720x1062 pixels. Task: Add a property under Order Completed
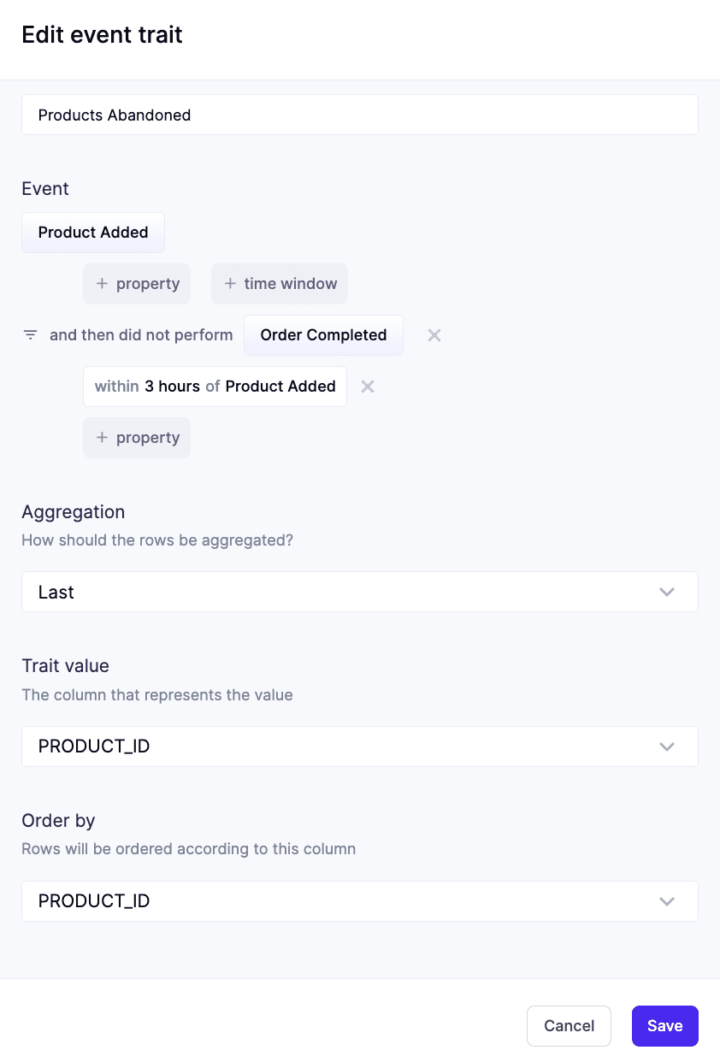(x=137, y=438)
